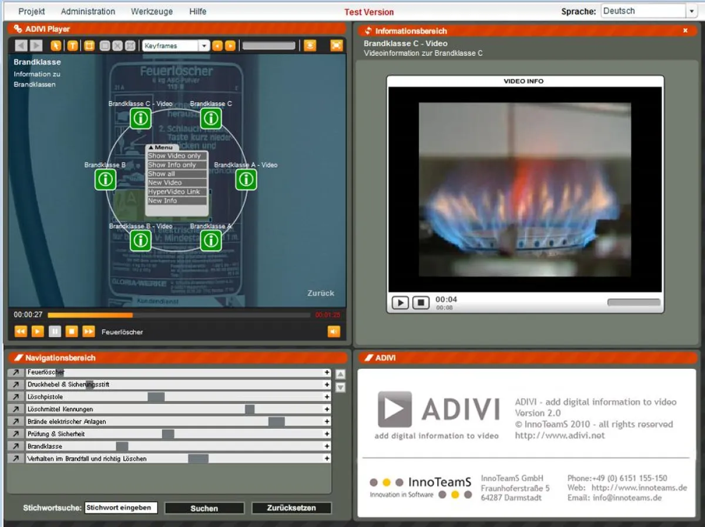This screenshot has height=527, width=705.
Task: Open the Brandklasse A - Video info icon
Action: [x=246, y=179]
